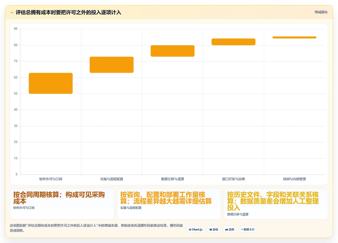Viewport: 338px width, 243px height.
Task: Click the 增减瀑布 badge in the header
Action: (x=321, y=12)
